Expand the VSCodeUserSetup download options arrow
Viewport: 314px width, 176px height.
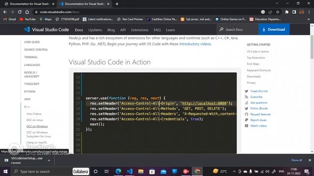pos(49,160)
